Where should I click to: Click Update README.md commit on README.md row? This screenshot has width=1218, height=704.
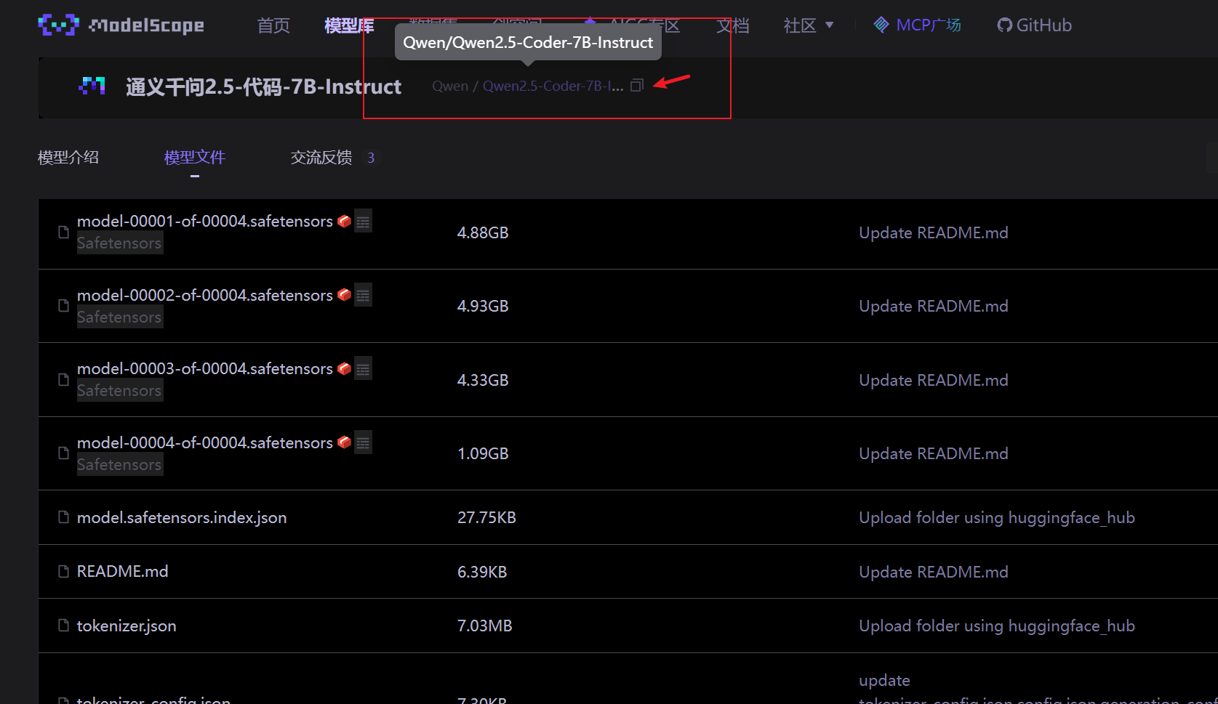click(934, 572)
